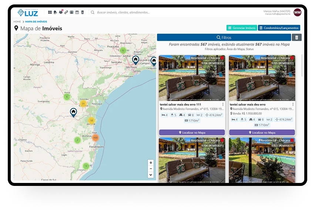Click the property list vertical scrollbar
The height and width of the screenshot is (214, 315).
click(302, 65)
